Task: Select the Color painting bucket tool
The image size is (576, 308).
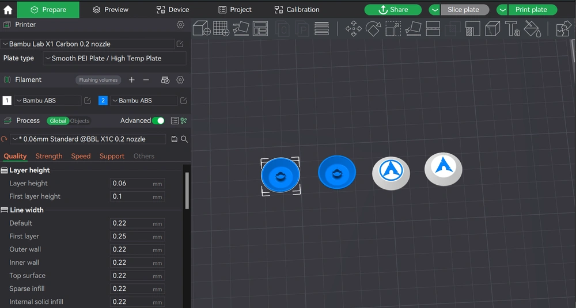Action: 532,29
